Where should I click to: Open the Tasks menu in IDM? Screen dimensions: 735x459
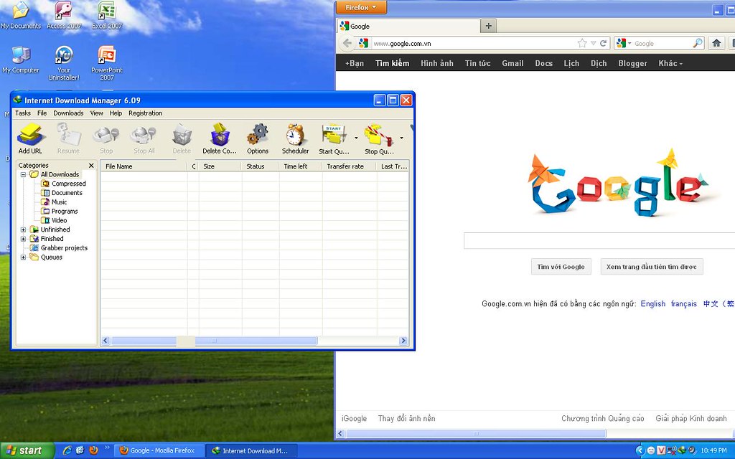pos(22,113)
